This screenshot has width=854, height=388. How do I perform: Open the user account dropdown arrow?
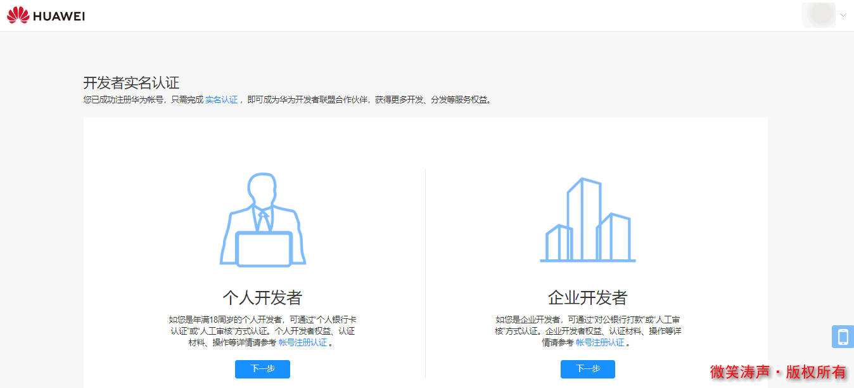pyautogui.click(x=843, y=15)
